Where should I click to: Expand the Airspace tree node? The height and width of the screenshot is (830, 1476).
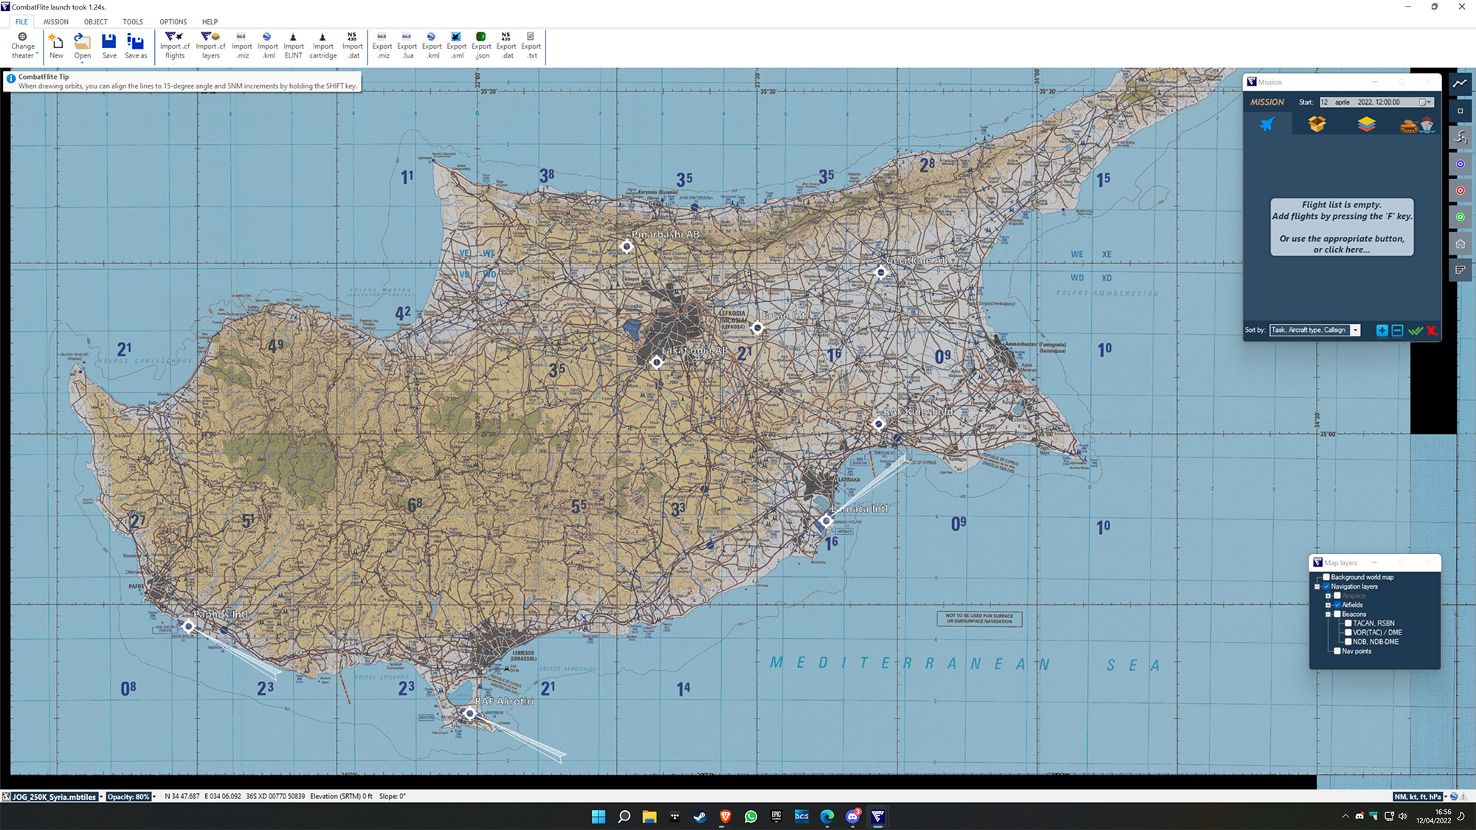pyautogui.click(x=1328, y=595)
